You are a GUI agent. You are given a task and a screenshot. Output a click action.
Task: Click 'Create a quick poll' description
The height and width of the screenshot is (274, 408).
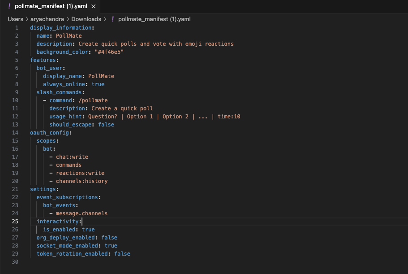pos(122,109)
